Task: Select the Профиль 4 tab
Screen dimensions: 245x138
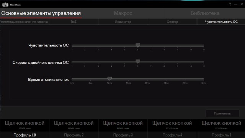Action: point(172,135)
